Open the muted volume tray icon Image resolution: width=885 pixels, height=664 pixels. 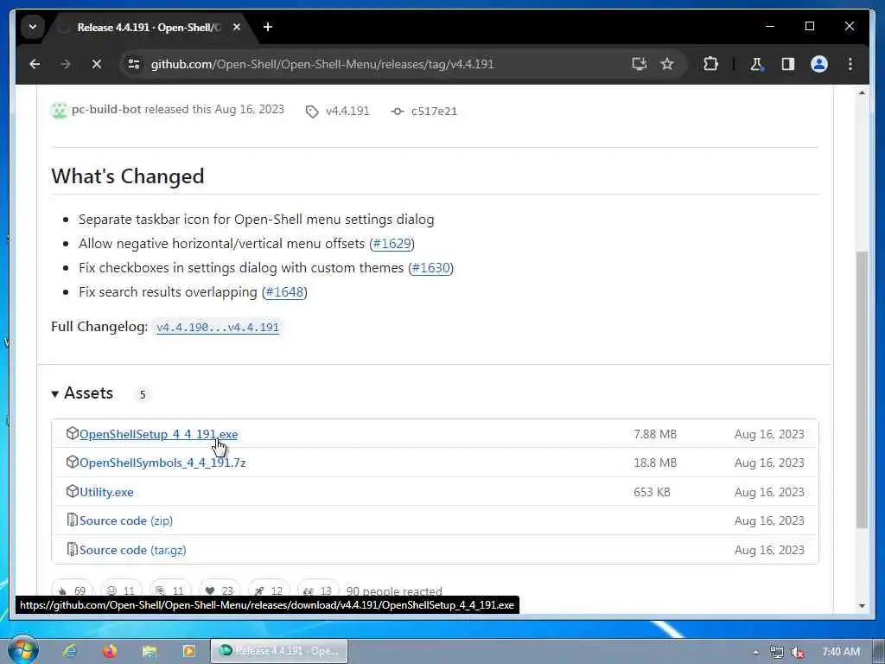[x=798, y=652]
